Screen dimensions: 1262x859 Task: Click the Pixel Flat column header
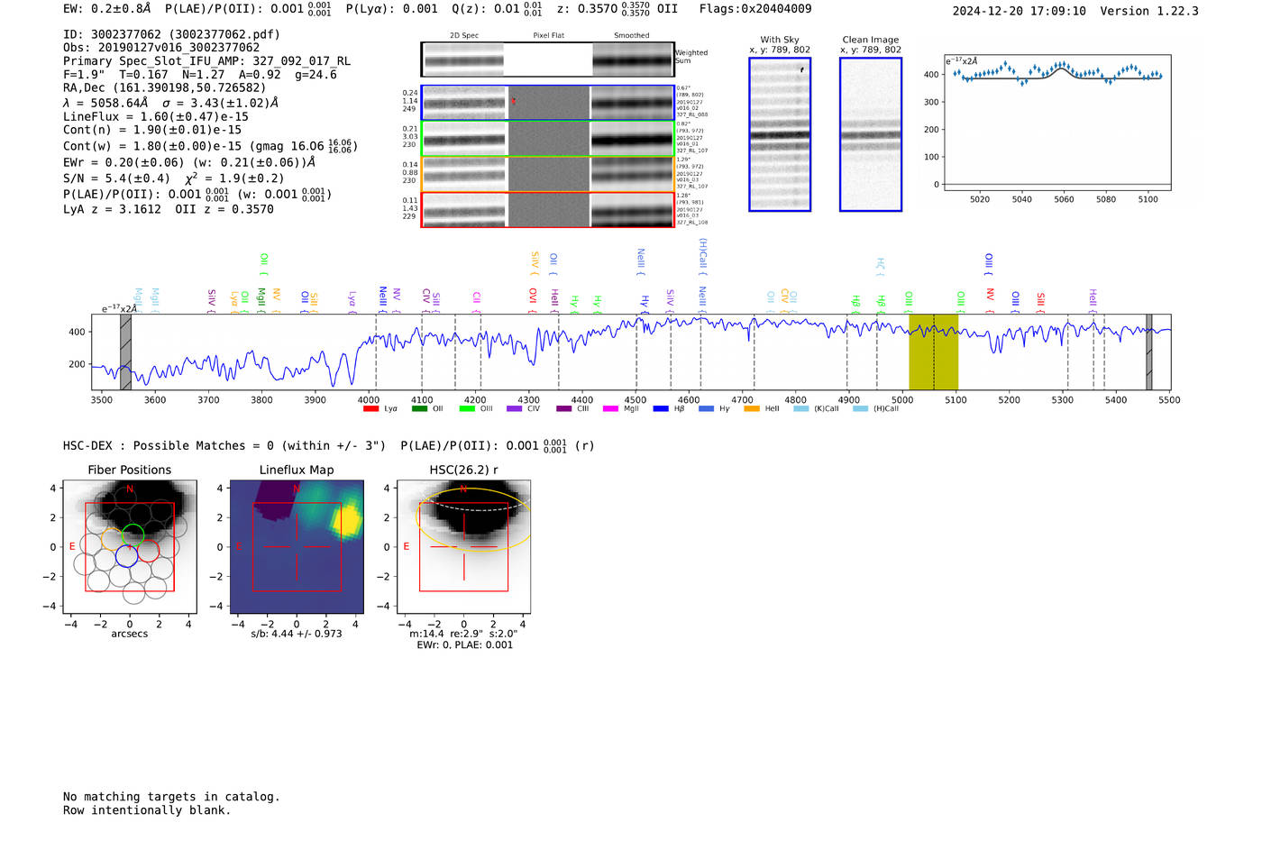click(548, 36)
